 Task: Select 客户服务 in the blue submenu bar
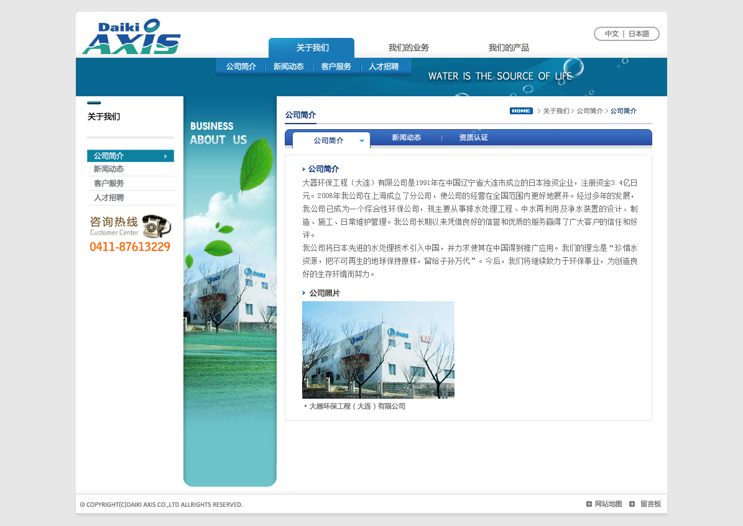tap(336, 67)
